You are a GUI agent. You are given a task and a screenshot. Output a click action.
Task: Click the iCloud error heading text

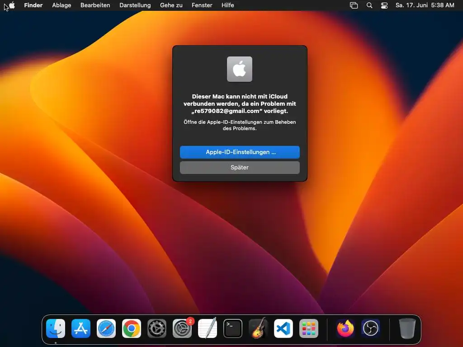click(x=240, y=103)
